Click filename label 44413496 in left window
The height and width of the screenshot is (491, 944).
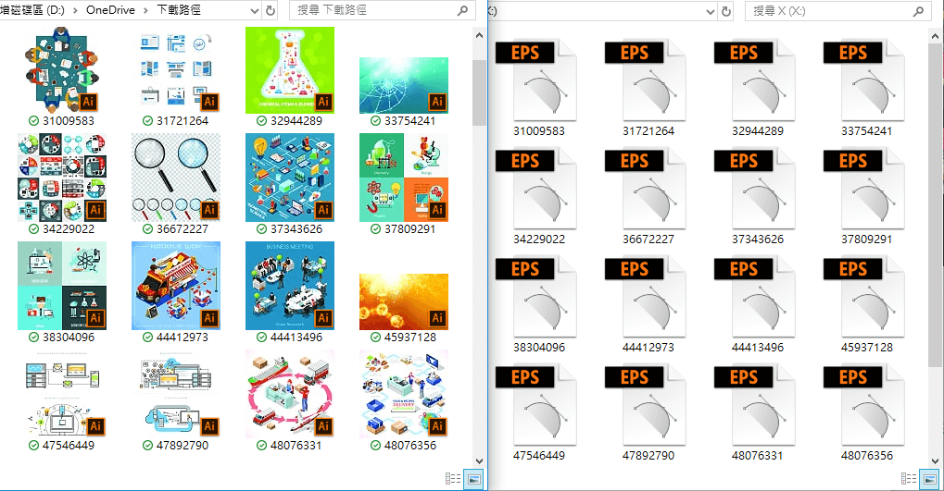tap(296, 338)
